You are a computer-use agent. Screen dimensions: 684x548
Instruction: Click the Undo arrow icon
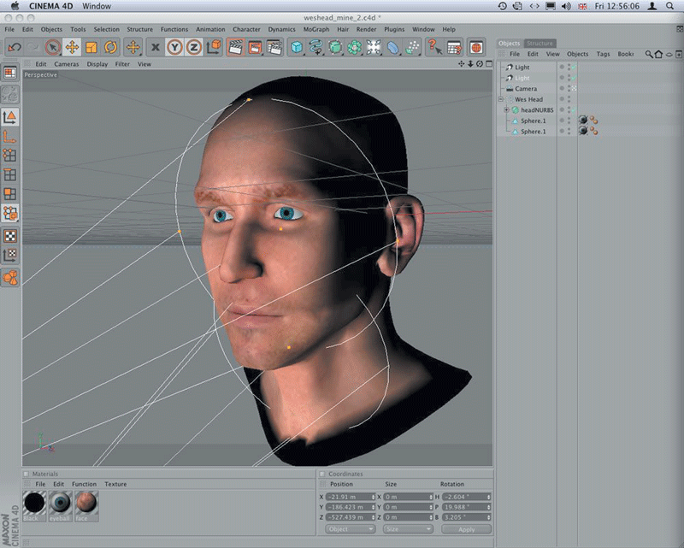point(15,47)
